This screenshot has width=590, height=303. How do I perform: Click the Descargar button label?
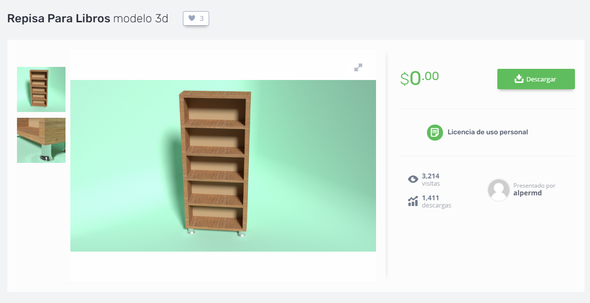pyautogui.click(x=541, y=79)
